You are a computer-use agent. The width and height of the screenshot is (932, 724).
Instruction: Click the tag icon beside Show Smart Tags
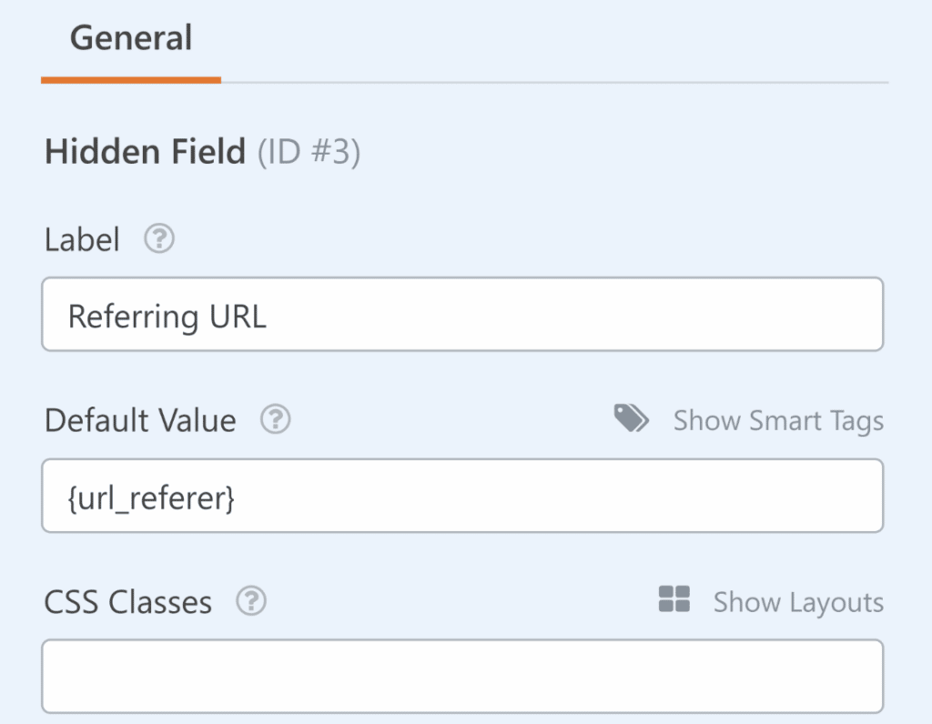click(x=632, y=418)
